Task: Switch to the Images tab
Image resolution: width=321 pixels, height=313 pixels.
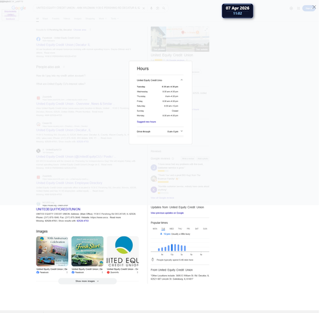Action: tap(78, 19)
